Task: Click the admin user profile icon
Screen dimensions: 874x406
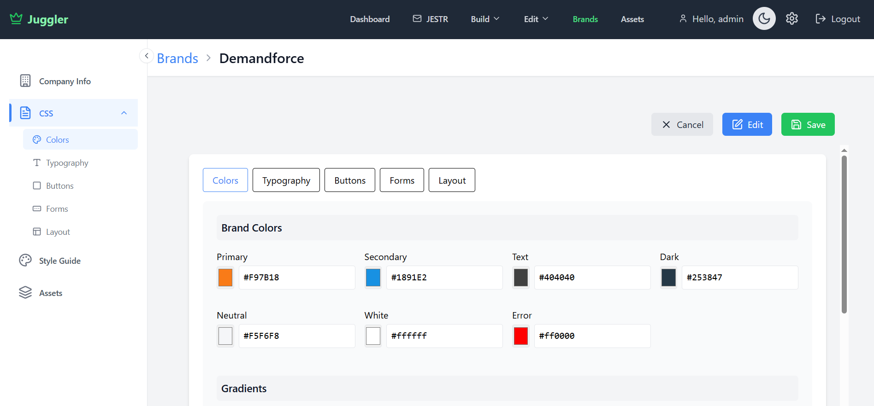Action: 683,19
